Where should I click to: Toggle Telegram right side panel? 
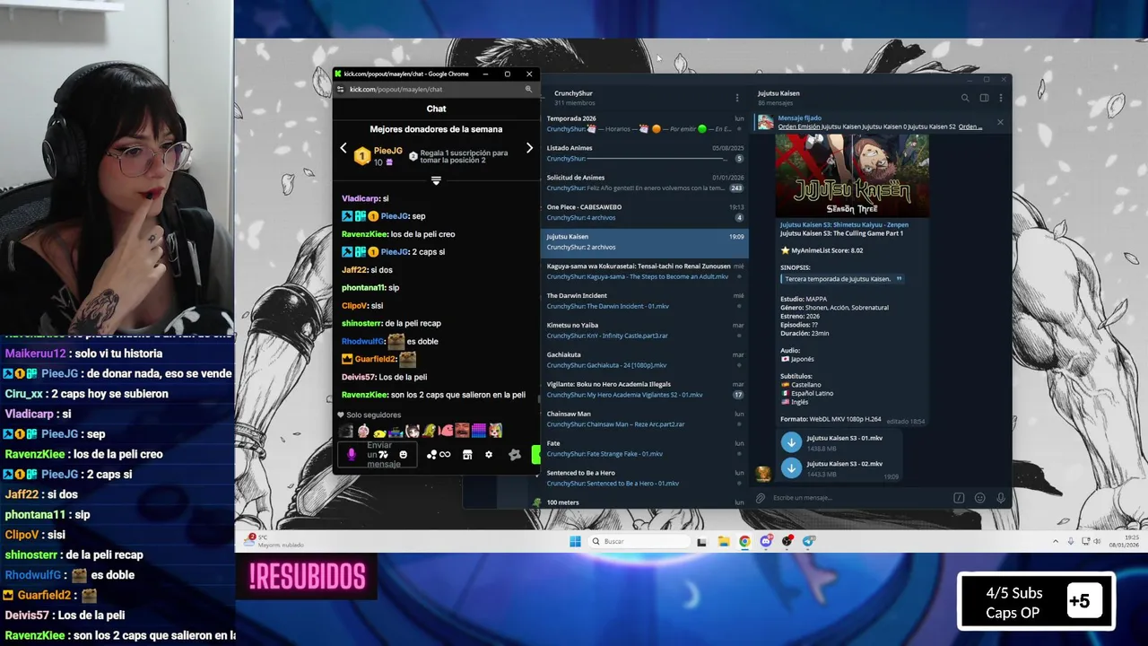point(984,98)
